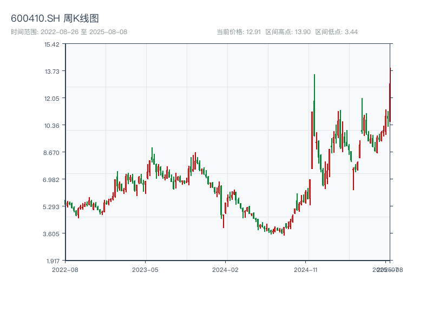
Task: Click y-axis value 13.73
Action: (x=52, y=71)
